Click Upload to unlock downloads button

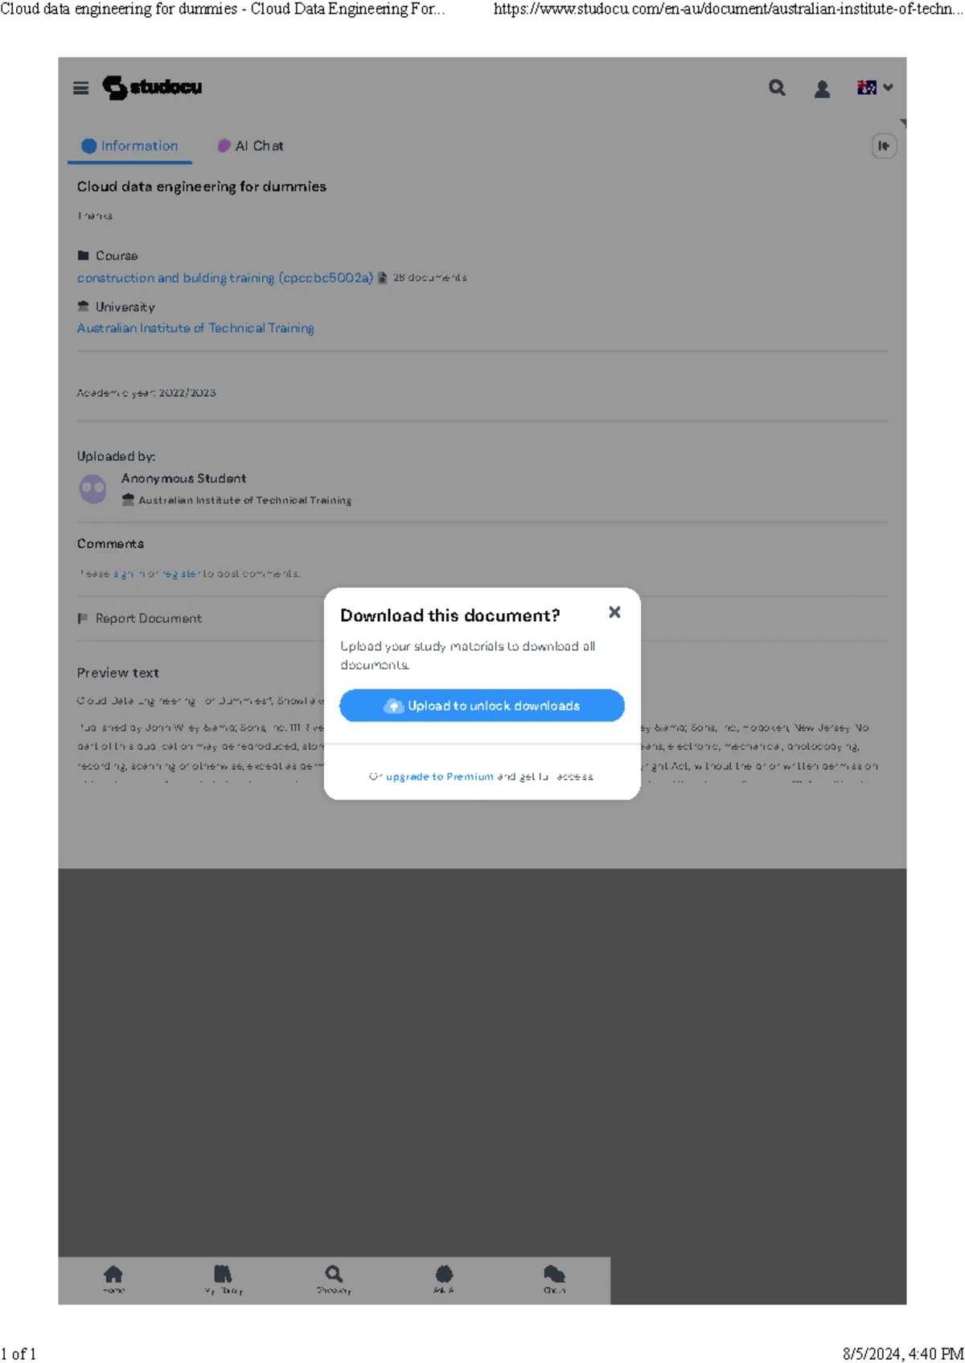tap(482, 706)
